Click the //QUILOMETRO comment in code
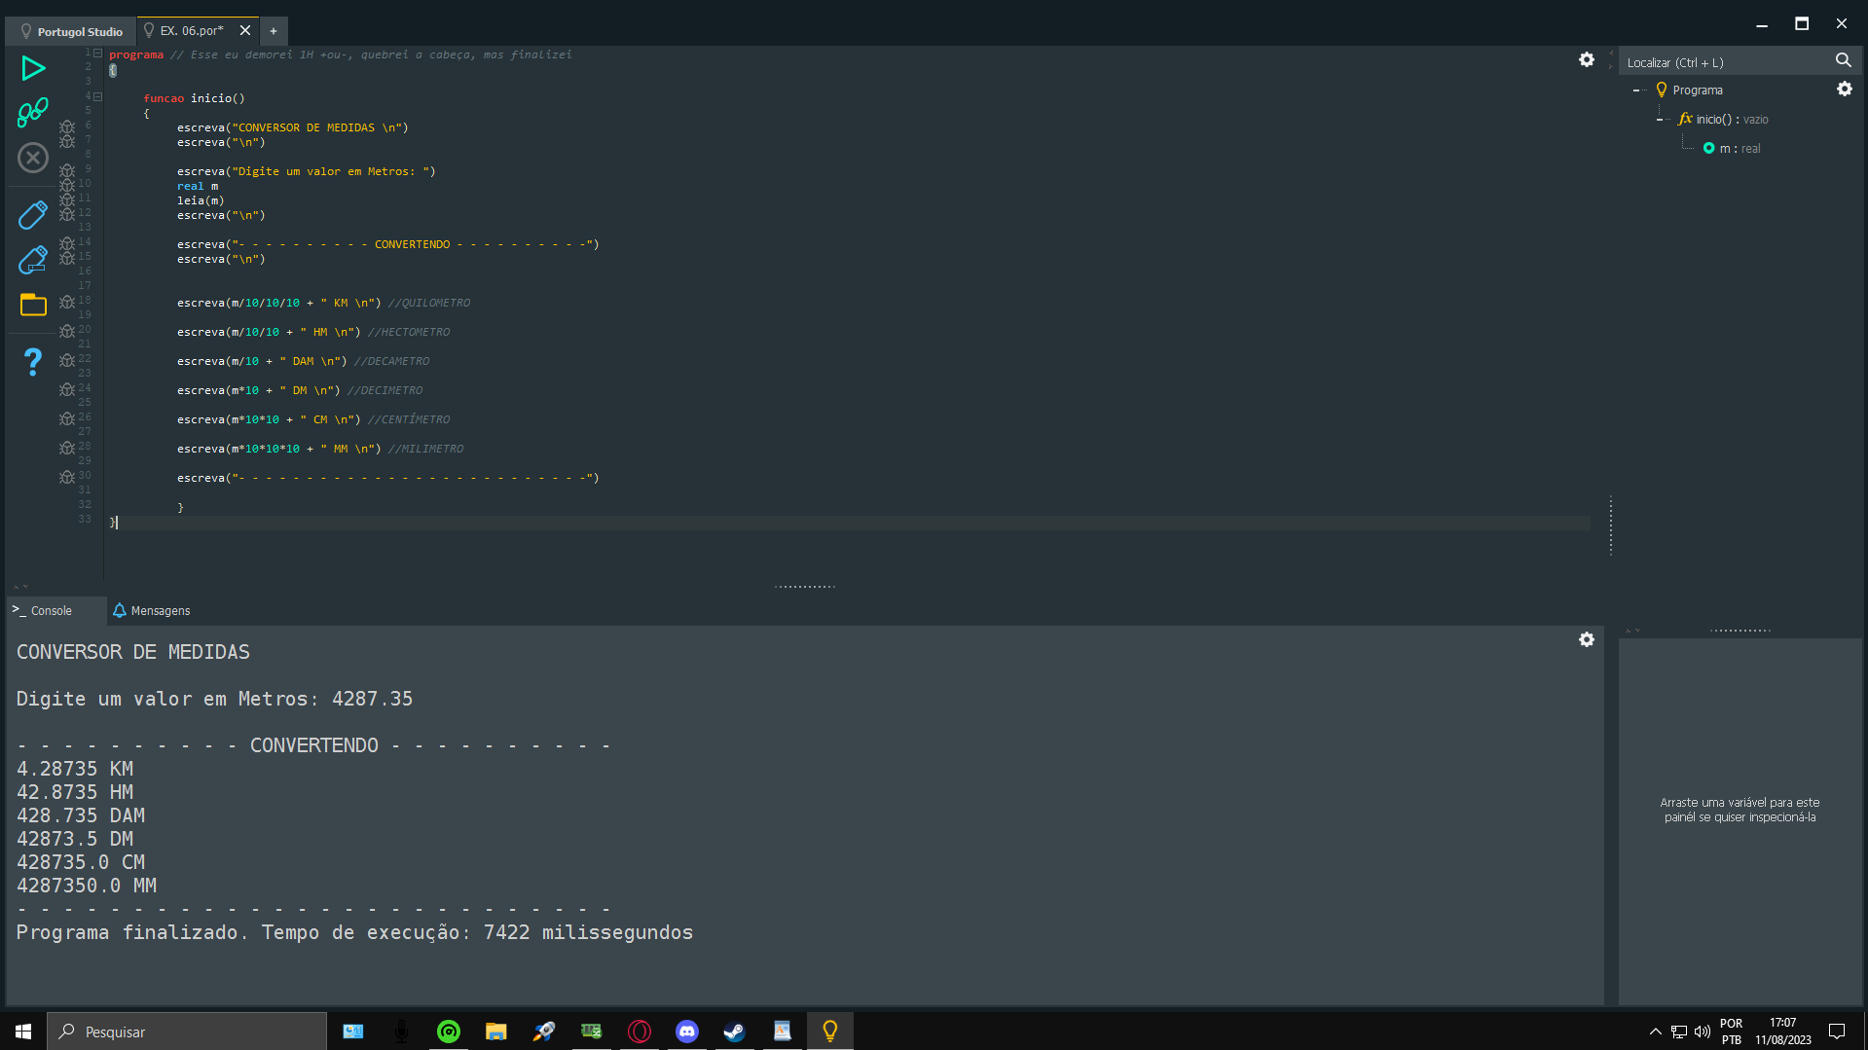The width and height of the screenshot is (1868, 1050). coord(429,303)
